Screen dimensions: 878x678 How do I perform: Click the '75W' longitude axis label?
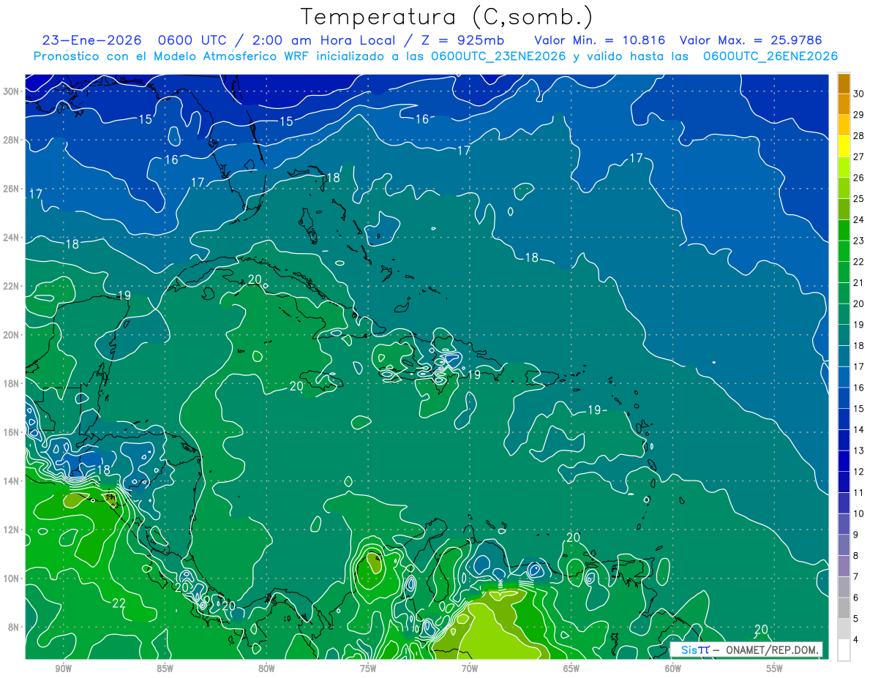368,668
